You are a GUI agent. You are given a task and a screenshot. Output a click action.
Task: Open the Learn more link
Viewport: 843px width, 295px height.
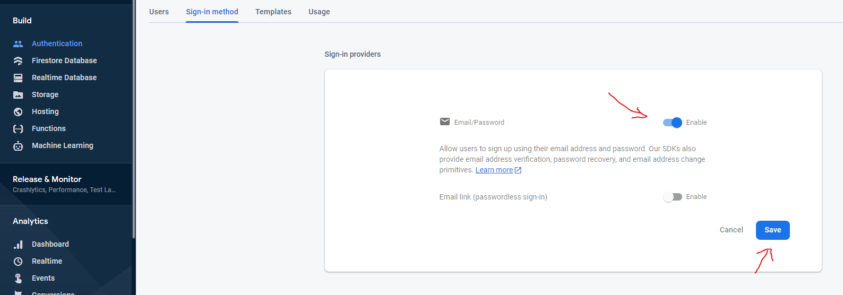(x=494, y=170)
